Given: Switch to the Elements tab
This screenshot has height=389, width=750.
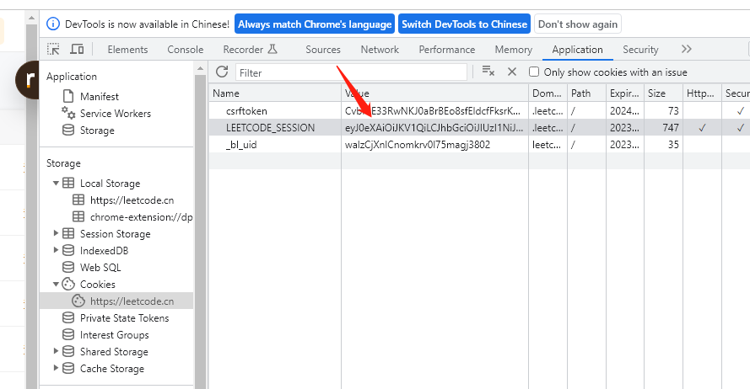Looking at the screenshot, I should (x=127, y=49).
